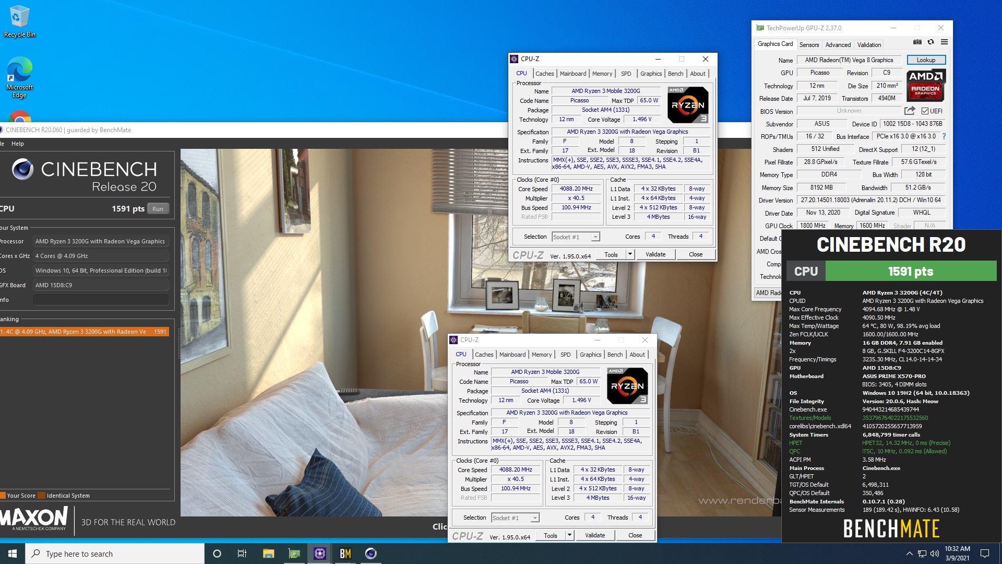
Task: Click Windows search box in taskbar
Action: click(x=115, y=554)
